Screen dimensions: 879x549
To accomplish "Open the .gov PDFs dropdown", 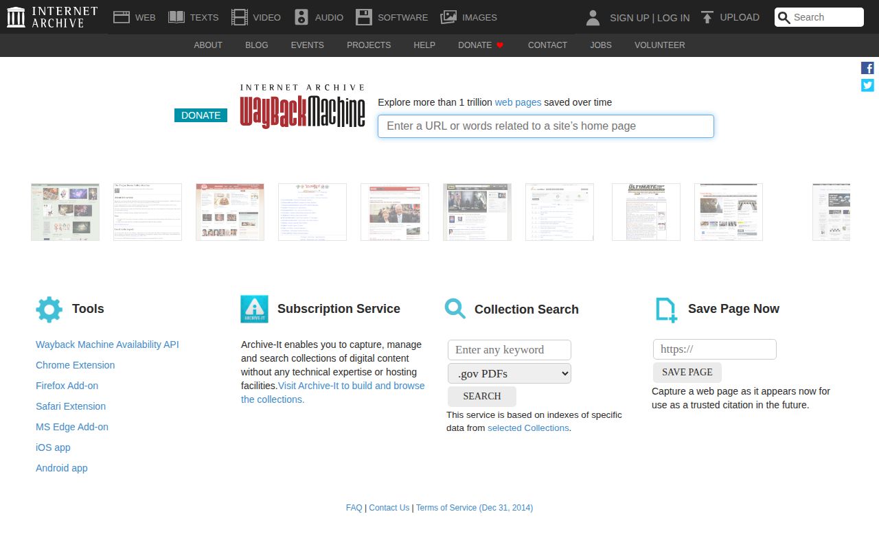I will coord(509,373).
